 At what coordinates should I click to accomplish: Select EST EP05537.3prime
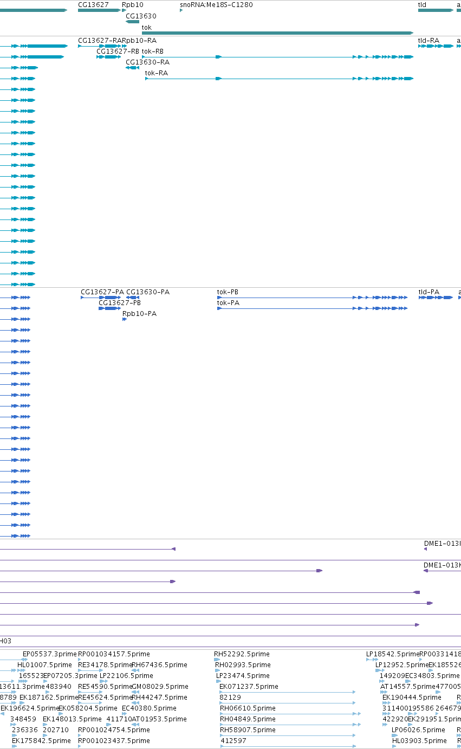pyautogui.click(x=50, y=654)
